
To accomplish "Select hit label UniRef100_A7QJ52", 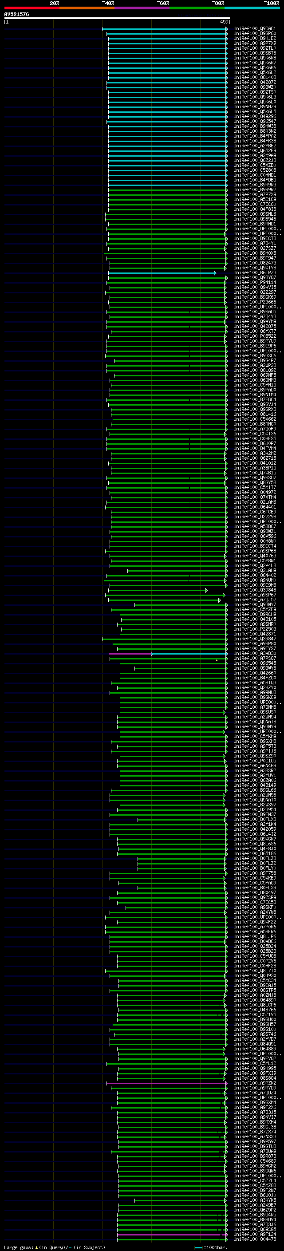I will (x=254, y=600).
